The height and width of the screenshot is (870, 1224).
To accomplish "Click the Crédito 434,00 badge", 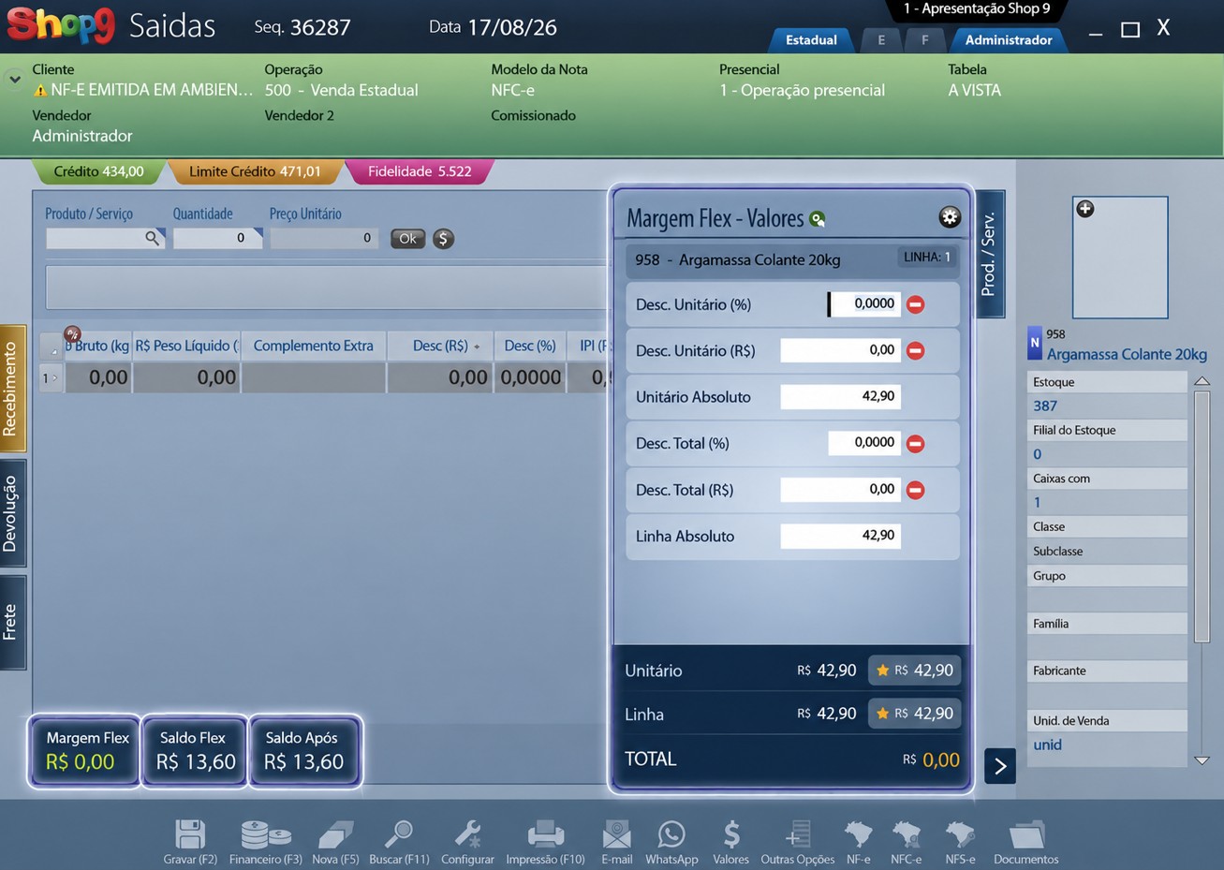I will click(x=98, y=171).
